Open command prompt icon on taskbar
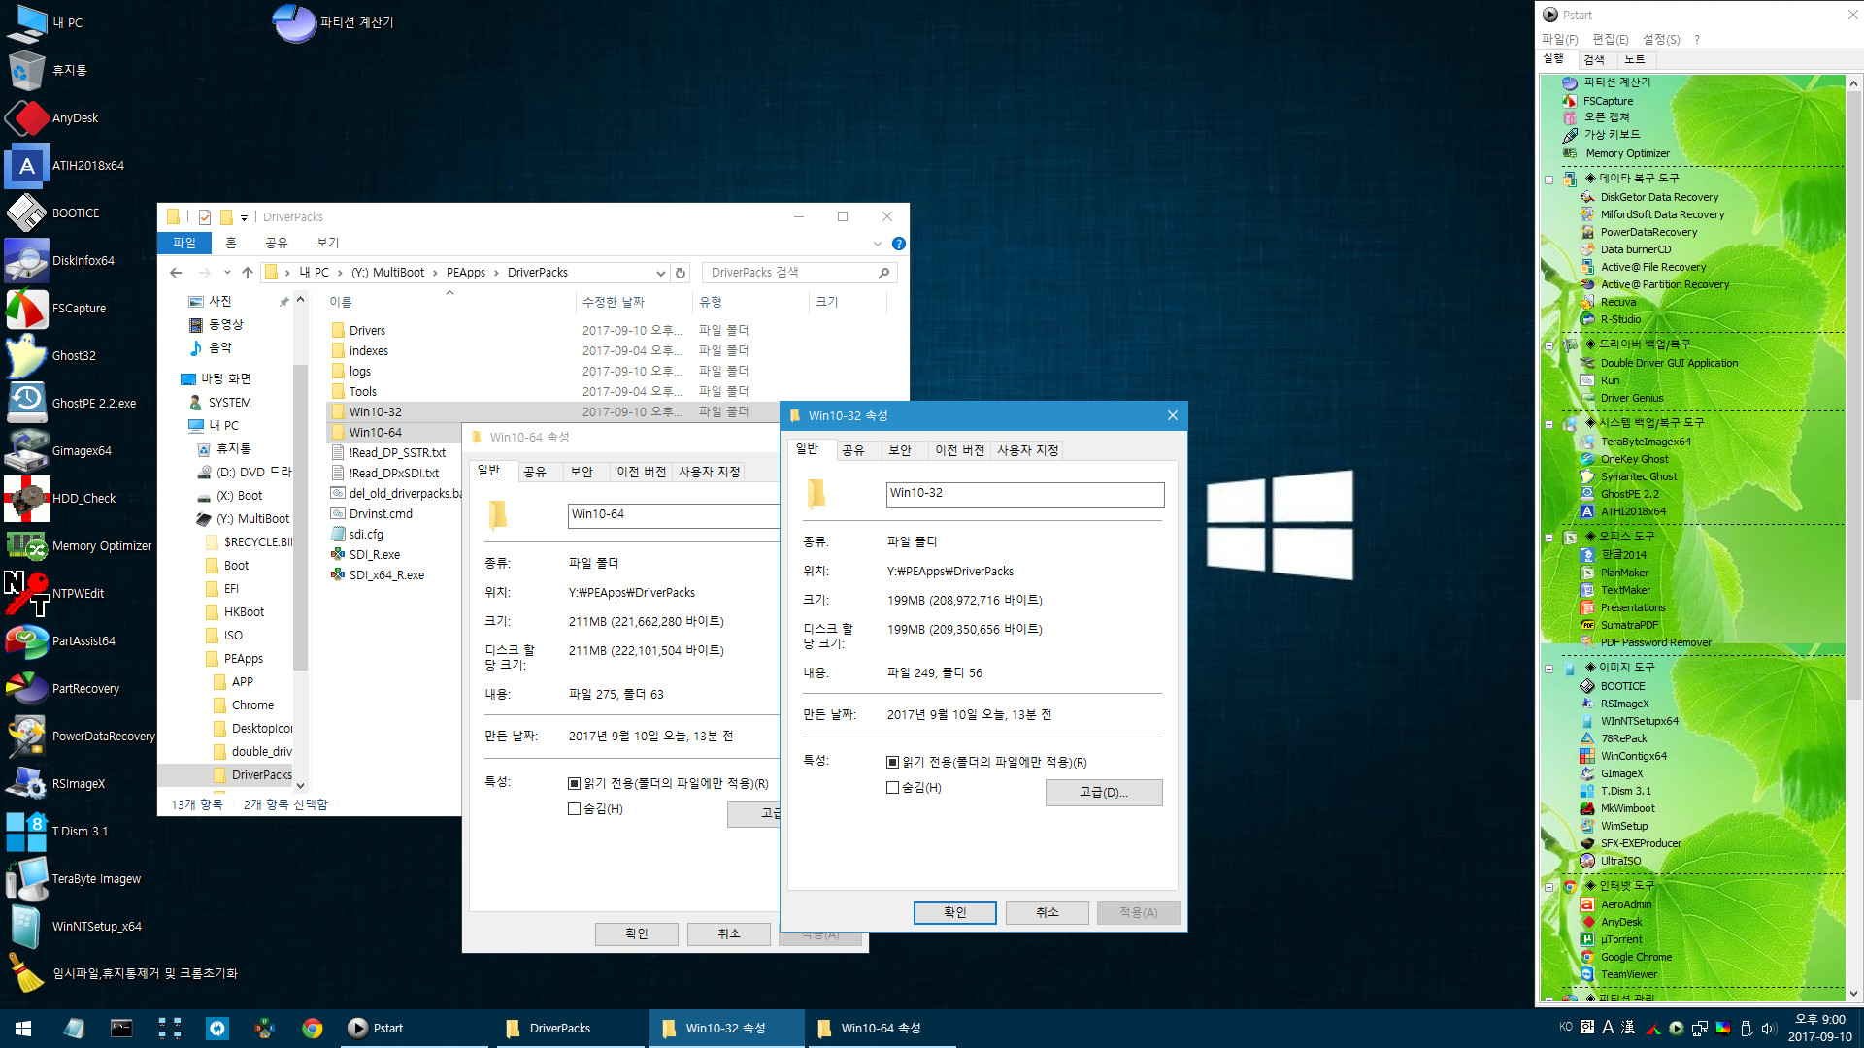1864x1048 pixels. click(x=121, y=1028)
